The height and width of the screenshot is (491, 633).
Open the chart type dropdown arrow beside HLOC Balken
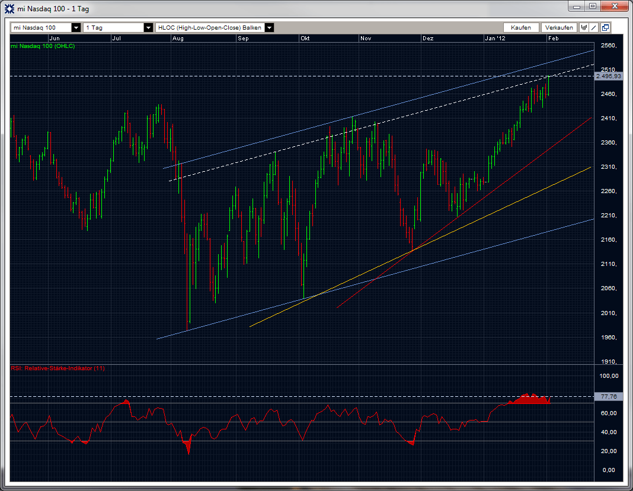point(269,27)
